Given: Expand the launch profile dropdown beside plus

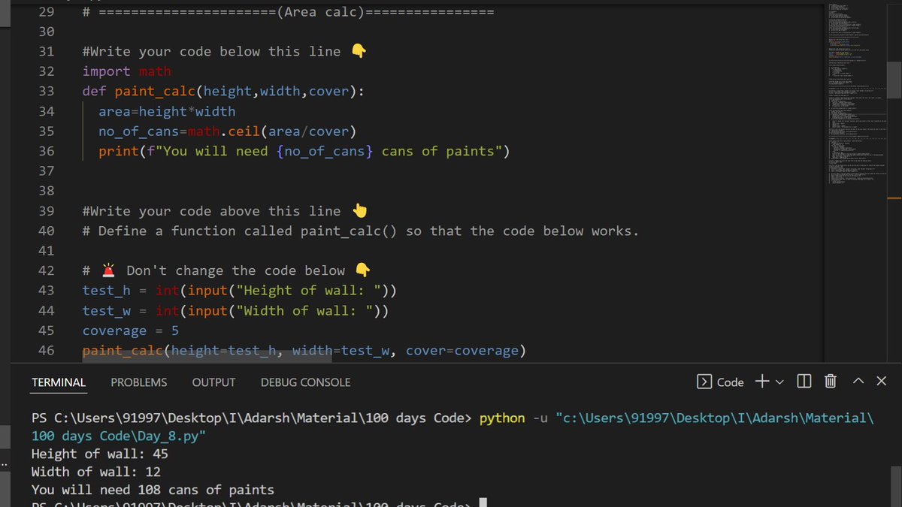Looking at the screenshot, I should click(x=779, y=382).
